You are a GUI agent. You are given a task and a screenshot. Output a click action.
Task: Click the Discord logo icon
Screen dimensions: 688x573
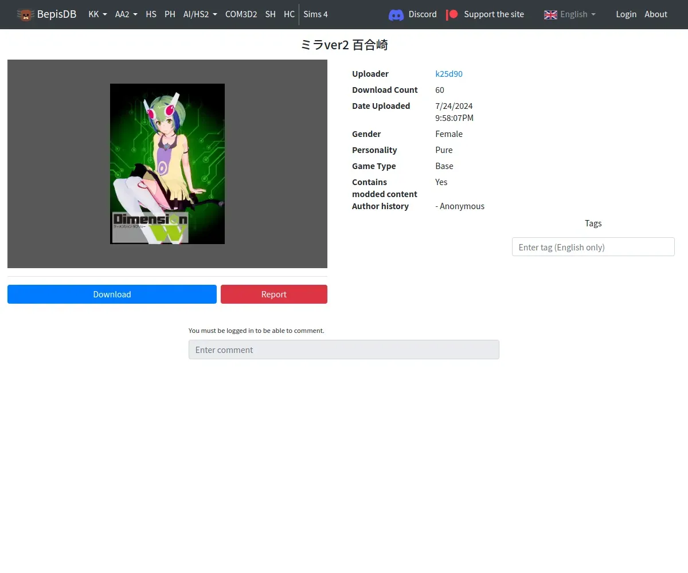click(396, 15)
